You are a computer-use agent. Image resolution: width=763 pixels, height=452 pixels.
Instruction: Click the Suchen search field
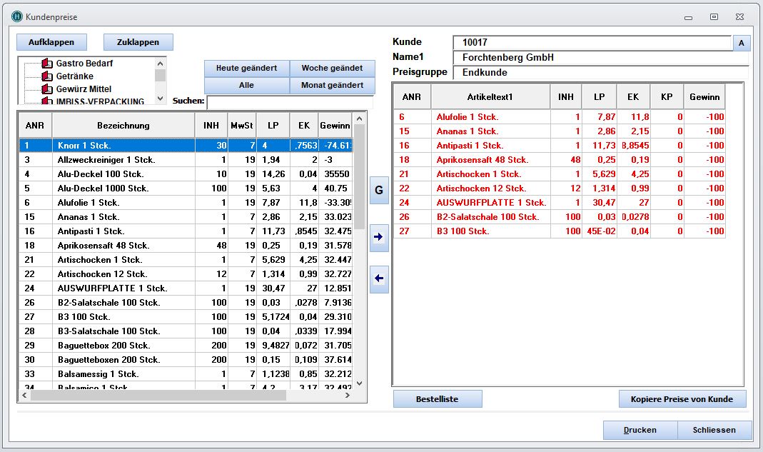289,102
